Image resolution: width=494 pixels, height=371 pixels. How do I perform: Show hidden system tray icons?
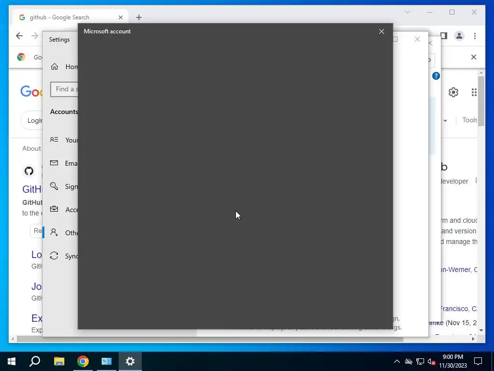pos(397,361)
